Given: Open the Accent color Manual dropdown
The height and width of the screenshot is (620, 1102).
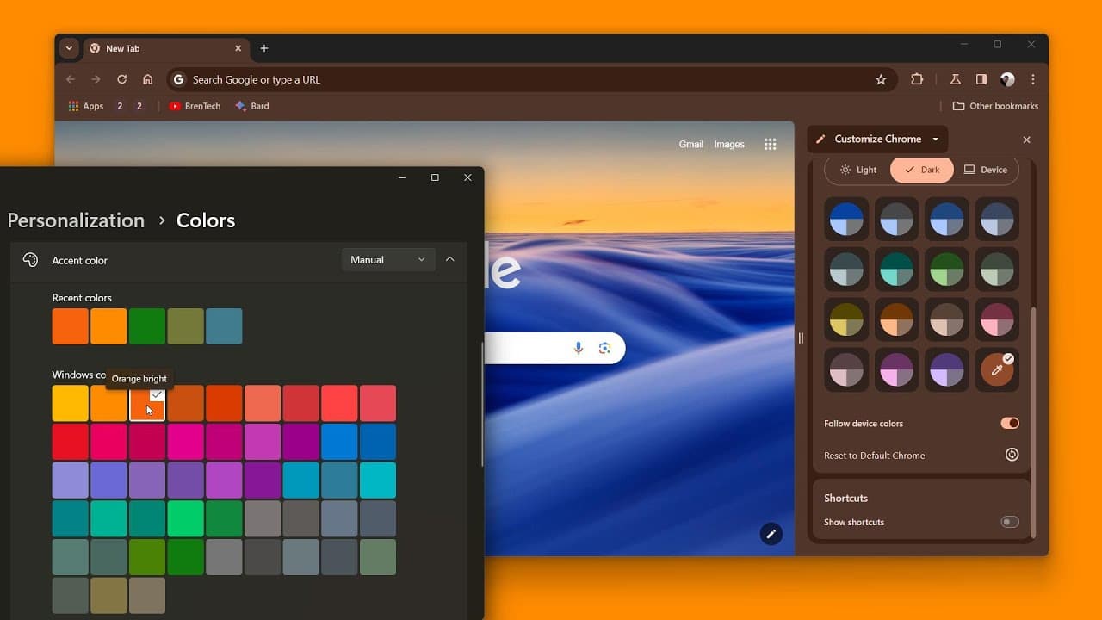Looking at the screenshot, I should 388,260.
